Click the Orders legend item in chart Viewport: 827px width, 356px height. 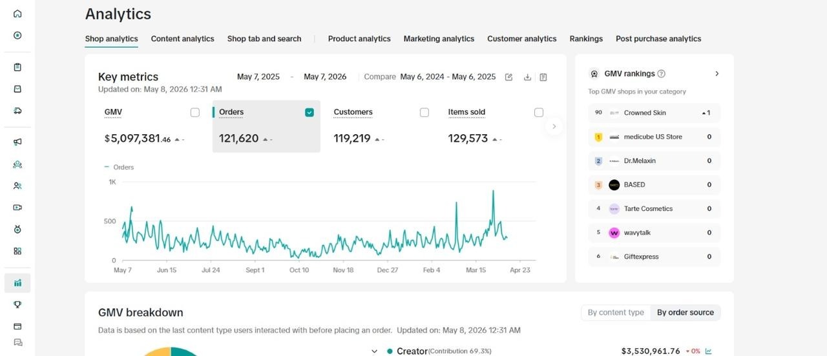point(119,167)
